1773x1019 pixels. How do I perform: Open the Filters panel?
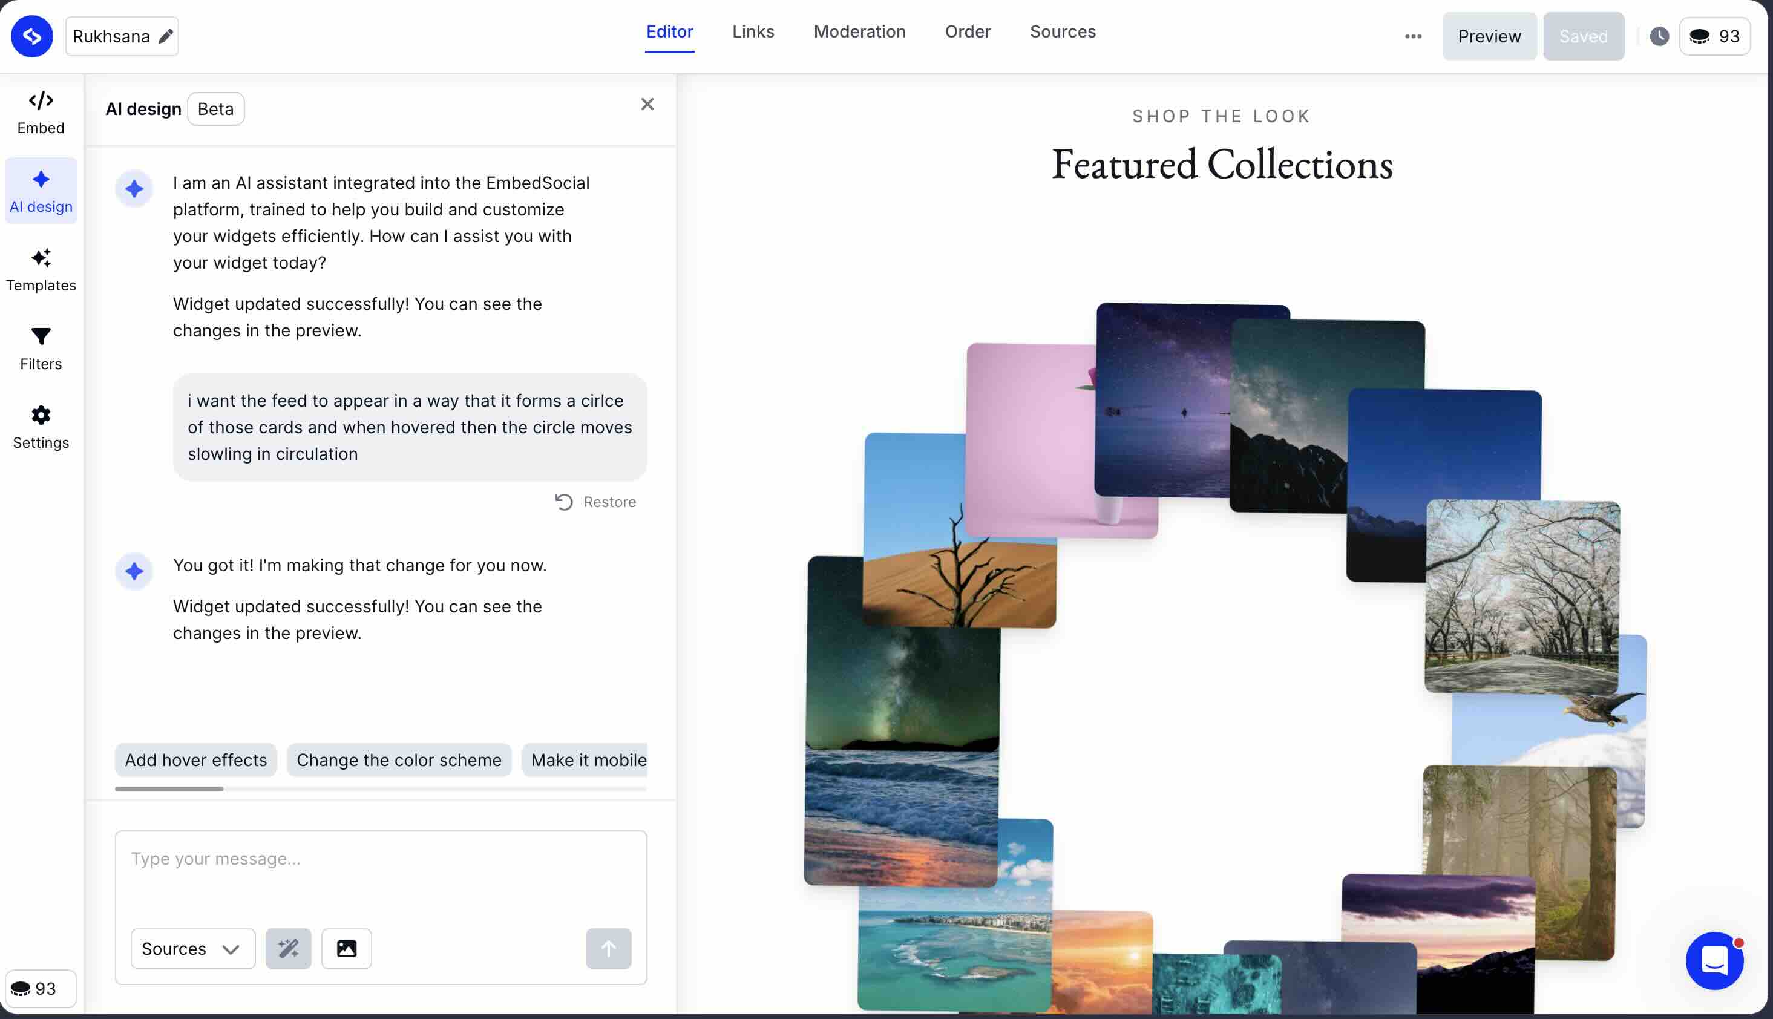click(x=41, y=348)
